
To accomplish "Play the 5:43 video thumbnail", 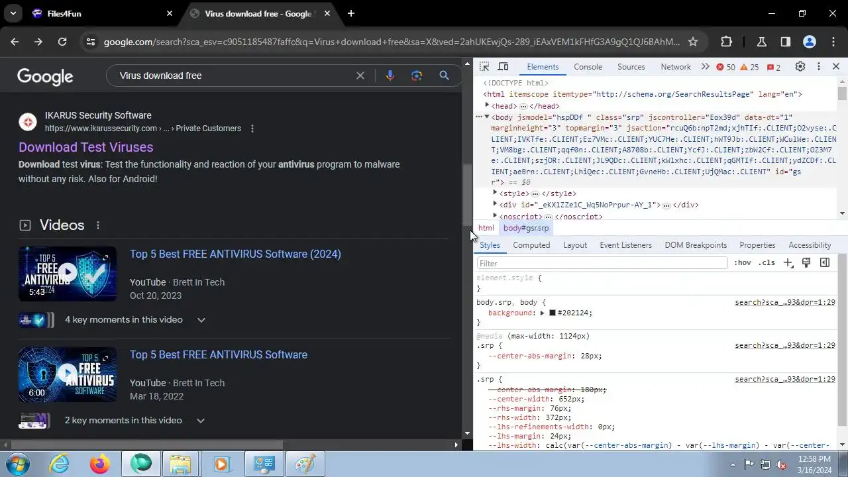I will coord(68,274).
